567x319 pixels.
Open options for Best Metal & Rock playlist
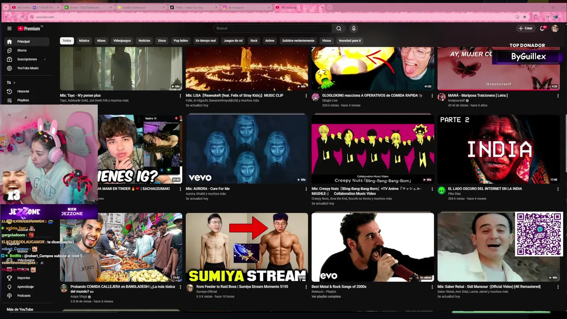coord(432,287)
